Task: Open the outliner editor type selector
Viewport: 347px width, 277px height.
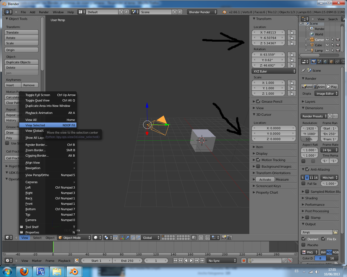Action: pyautogui.click(x=305, y=19)
